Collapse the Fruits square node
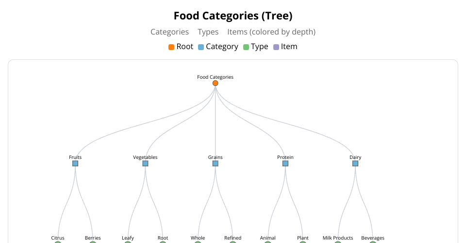Screen dimensions: 466x243 click(x=75, y=164)
